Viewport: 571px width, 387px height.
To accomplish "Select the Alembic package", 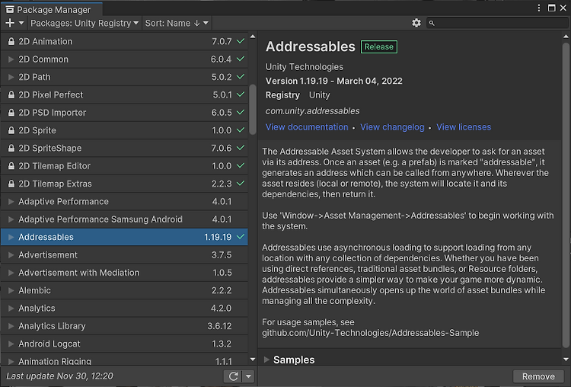I will point(124,290).
